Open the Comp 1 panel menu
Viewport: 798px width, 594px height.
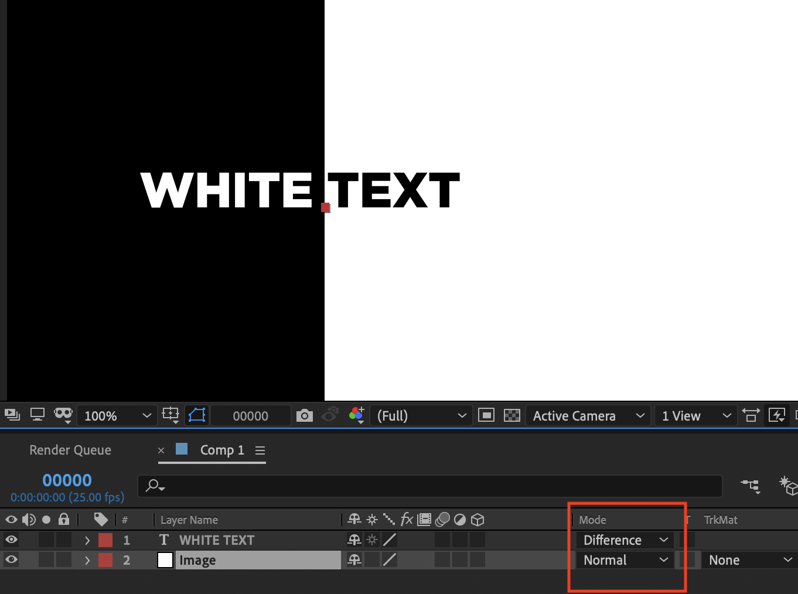click(x=260, y=450)
